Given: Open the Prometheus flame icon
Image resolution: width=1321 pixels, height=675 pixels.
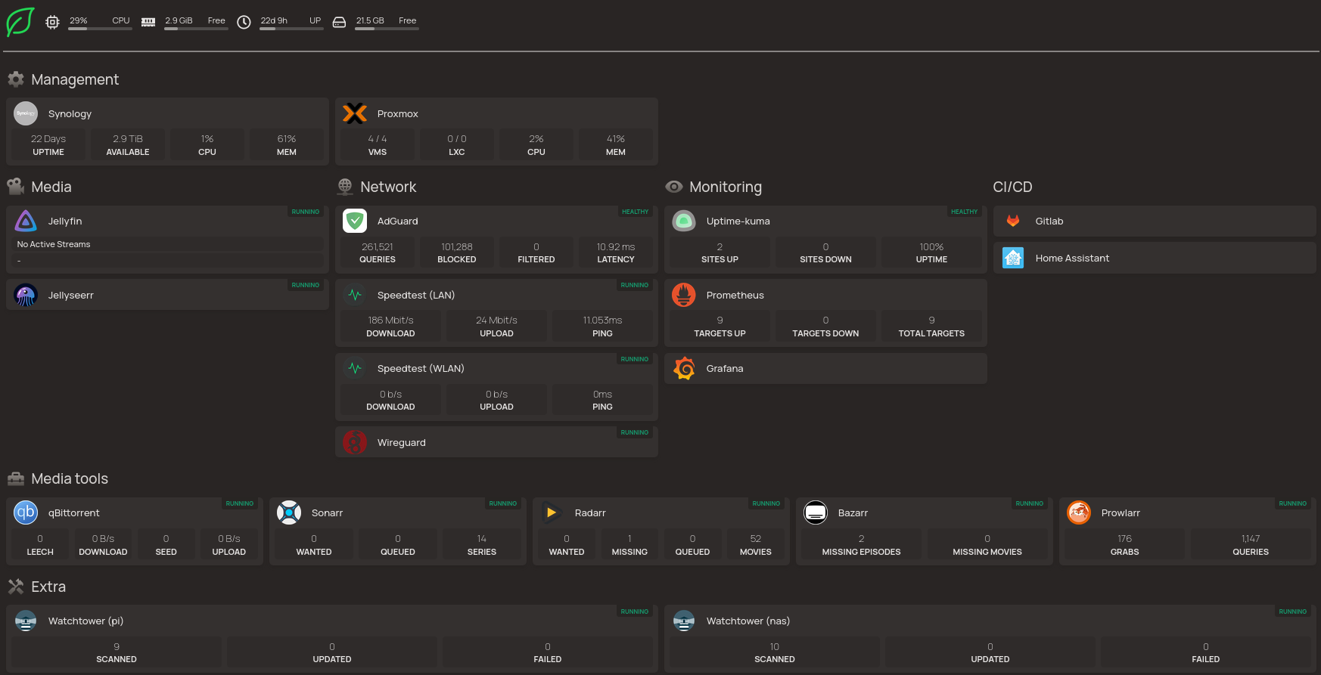Looking at the screenshot, I should [684, 295].
